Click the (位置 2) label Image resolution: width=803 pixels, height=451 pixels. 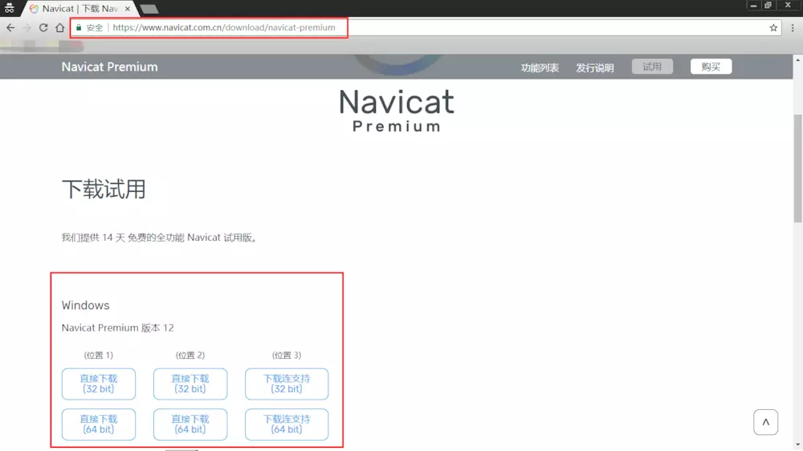coord(190,356)
